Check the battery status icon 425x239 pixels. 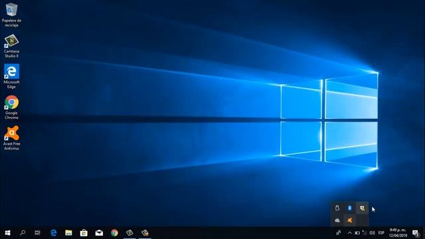(357, 233)
